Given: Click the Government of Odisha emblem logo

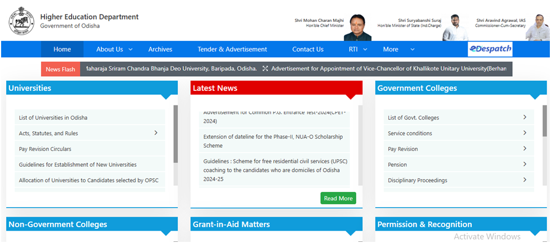Looking at the screenshot, I should tap(21, 22).
